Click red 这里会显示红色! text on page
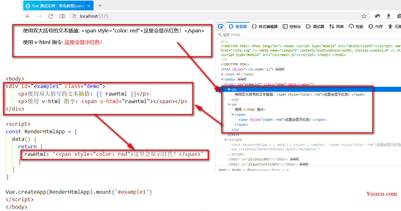The height and width of the screenshot is (211, 401). point(83,42)
